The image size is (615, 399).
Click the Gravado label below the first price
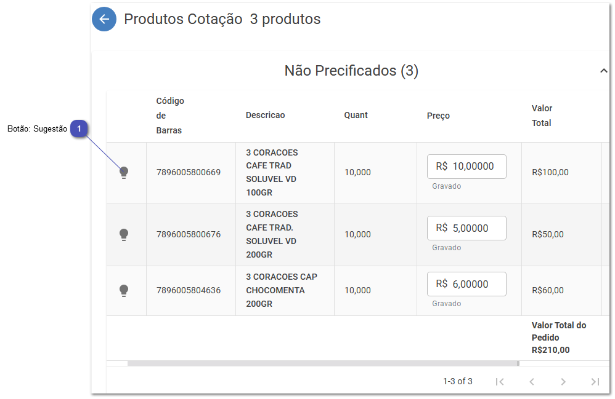point(446,186)
